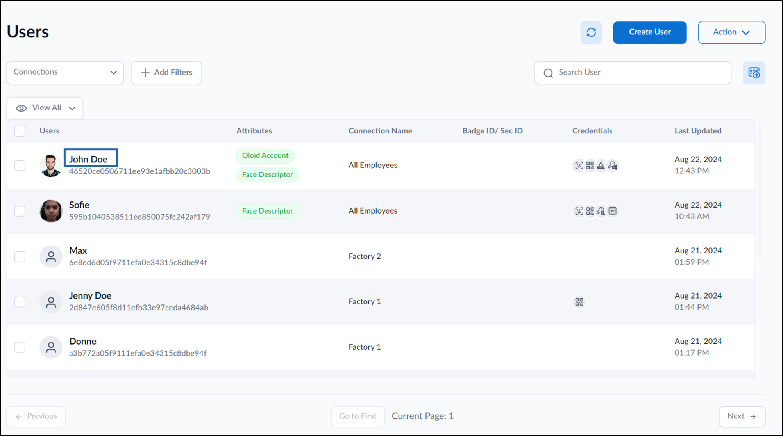
Task: Click the plus icon on Add Filters
Action: pos(145,73)
